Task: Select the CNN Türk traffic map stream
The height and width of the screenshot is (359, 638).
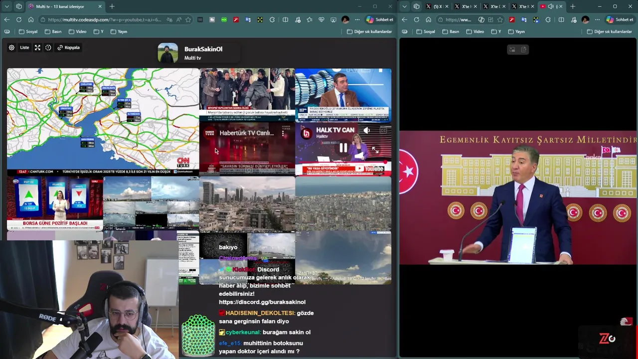Action: pyautogui.click(x=103, y=121)
